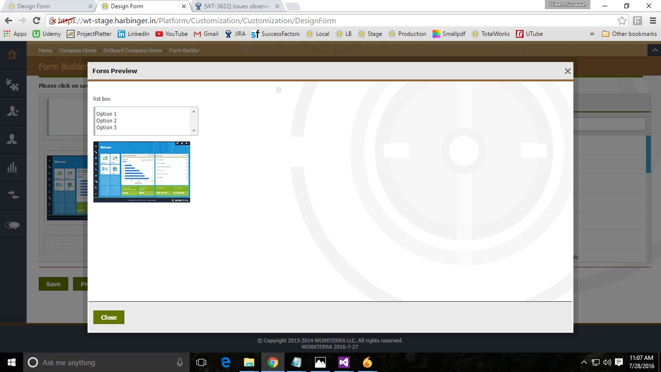Open Other bookmarks folder
Screen dimensions: 661x372
pos(629,34)
